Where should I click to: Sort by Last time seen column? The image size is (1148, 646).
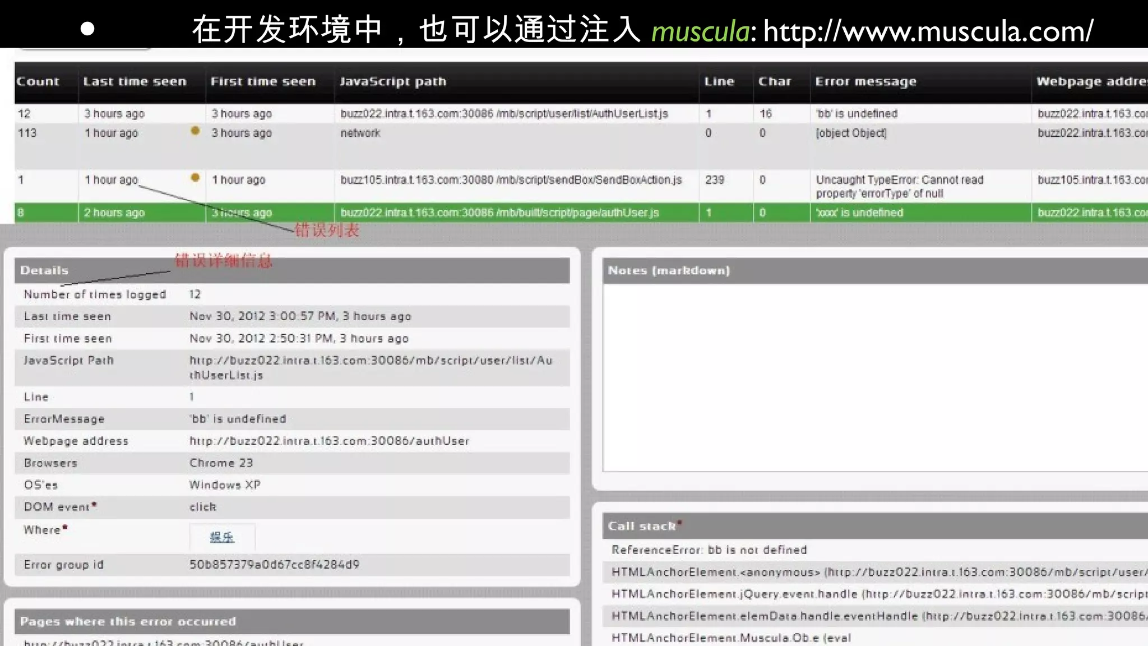pyautogui.click(x=135, y=82)
